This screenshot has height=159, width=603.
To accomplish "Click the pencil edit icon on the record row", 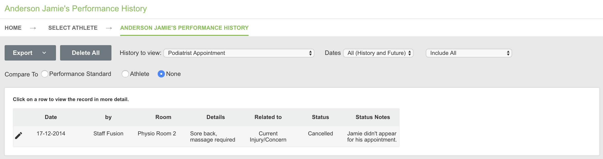I will [18, 135].
